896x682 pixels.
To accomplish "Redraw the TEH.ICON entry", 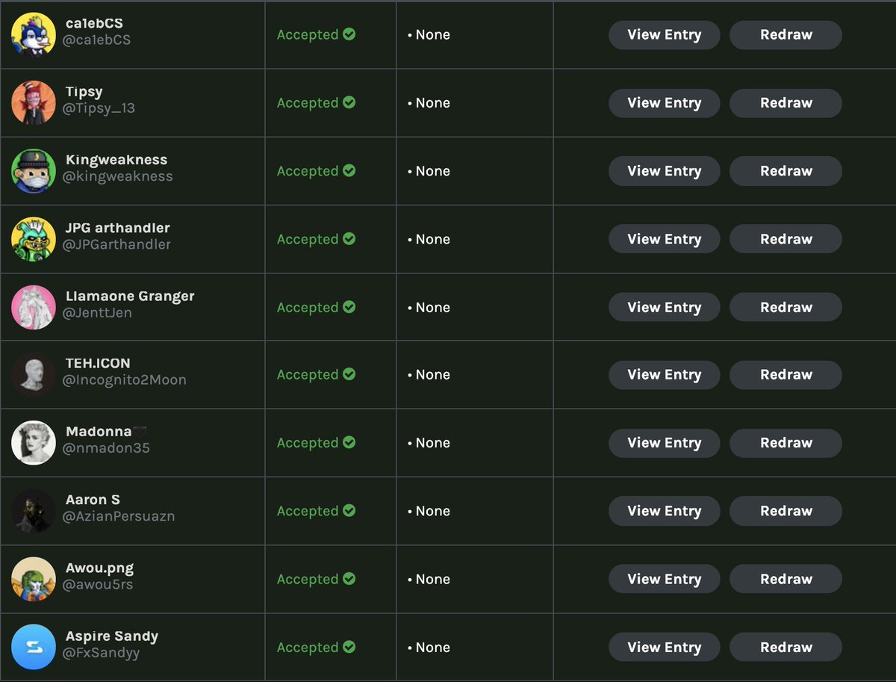I will [x=785, y=374].
